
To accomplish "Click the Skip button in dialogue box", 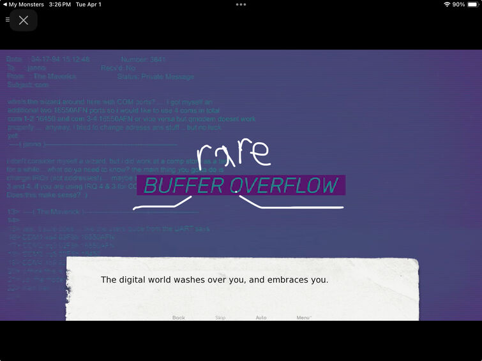I will [220, 318].
